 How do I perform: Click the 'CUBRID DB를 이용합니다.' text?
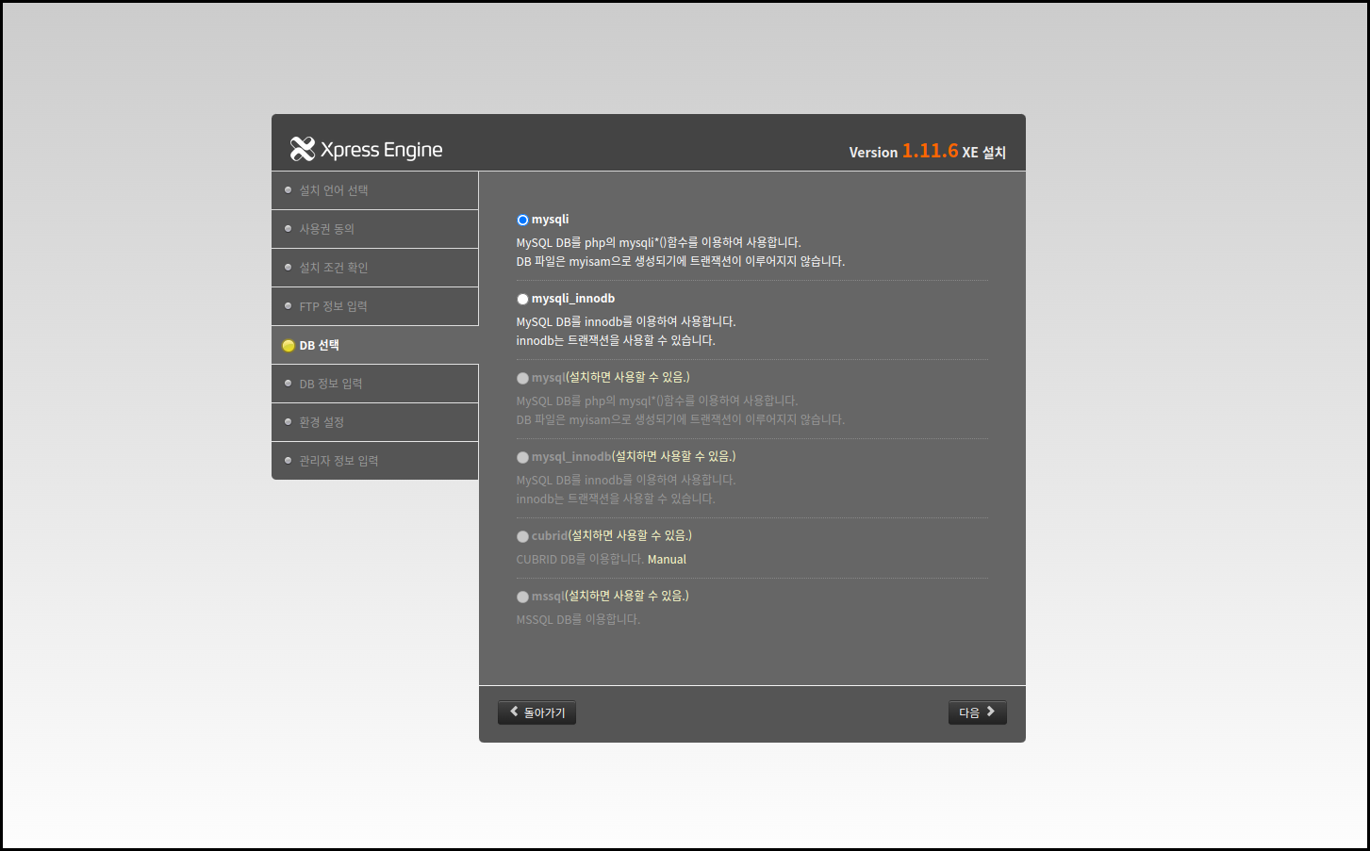point(580,559)
